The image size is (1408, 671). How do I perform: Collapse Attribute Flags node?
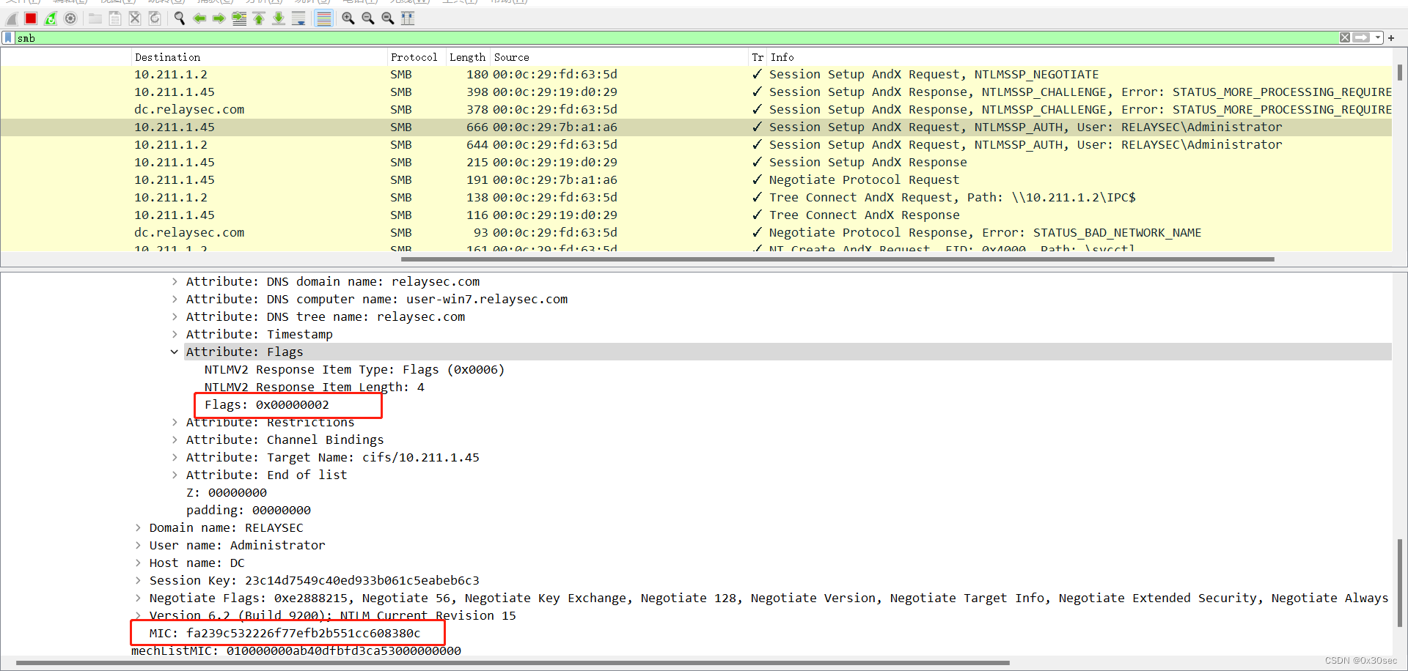175,352
